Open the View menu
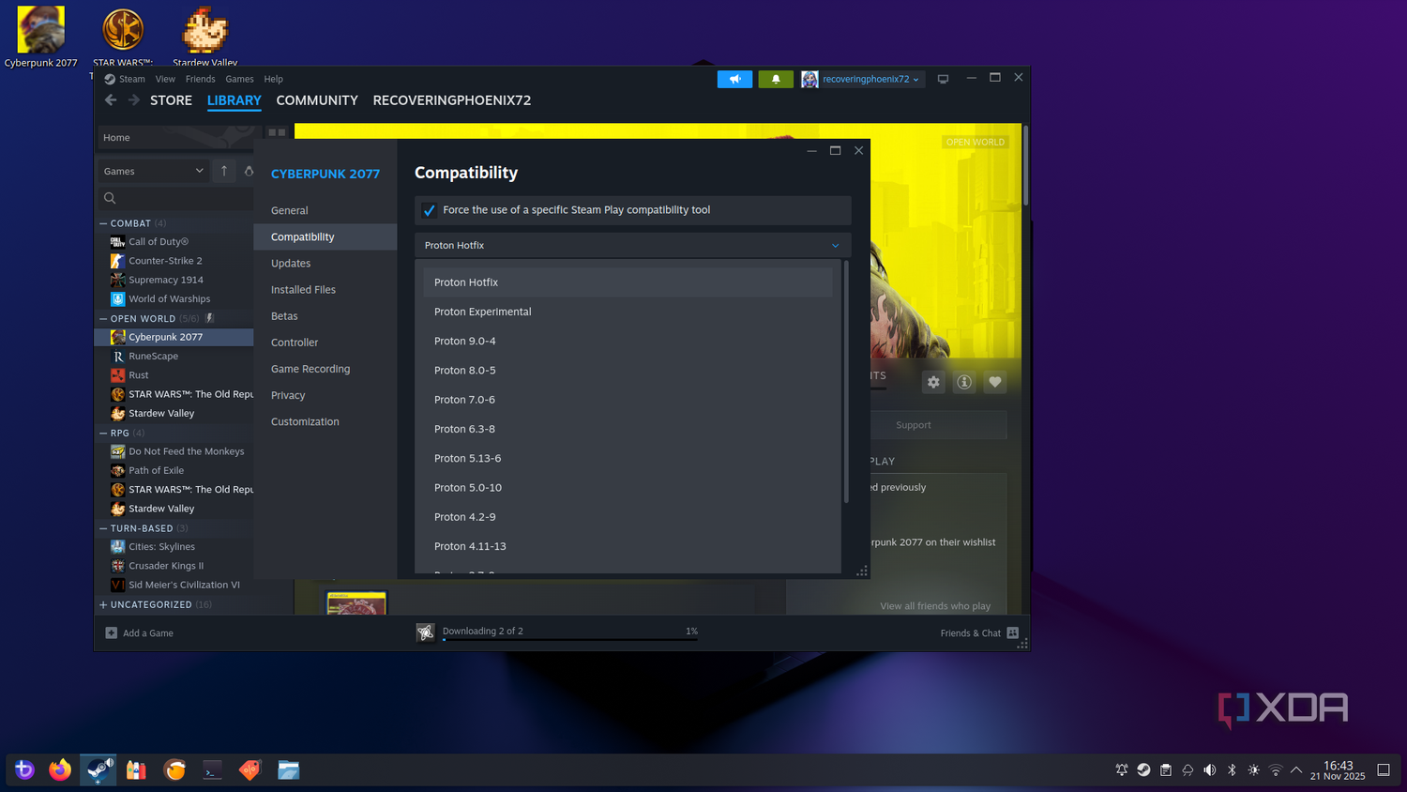 point(165,80)
